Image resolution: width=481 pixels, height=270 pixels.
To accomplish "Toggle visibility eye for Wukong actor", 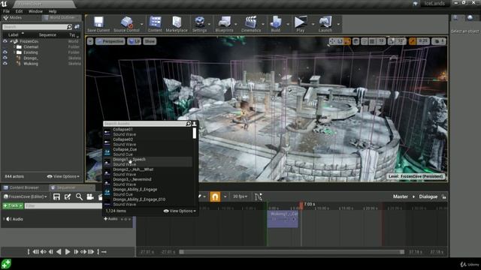I will tap(5, 64).
